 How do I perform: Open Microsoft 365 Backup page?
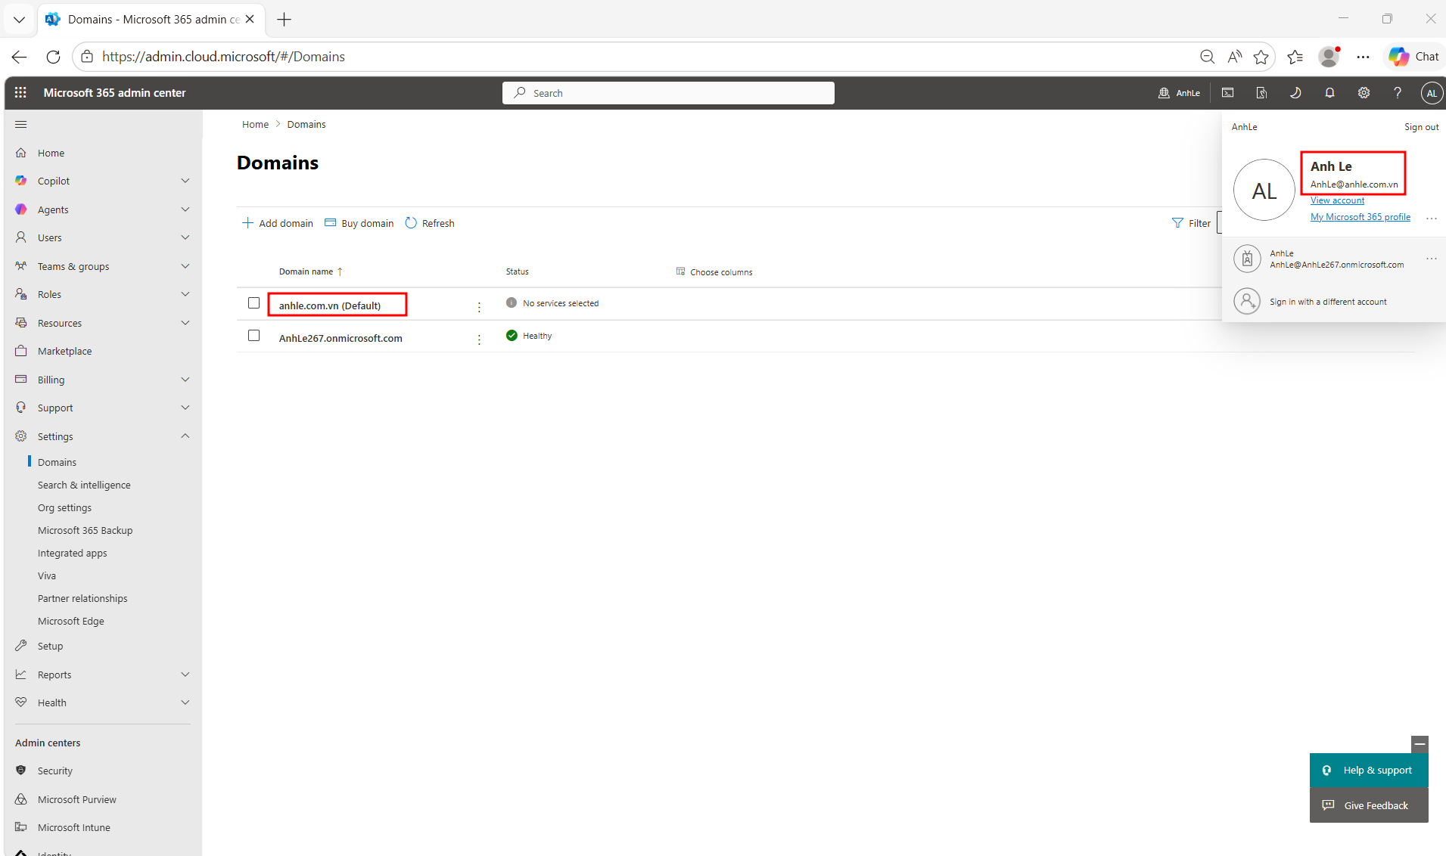[85, 530]
